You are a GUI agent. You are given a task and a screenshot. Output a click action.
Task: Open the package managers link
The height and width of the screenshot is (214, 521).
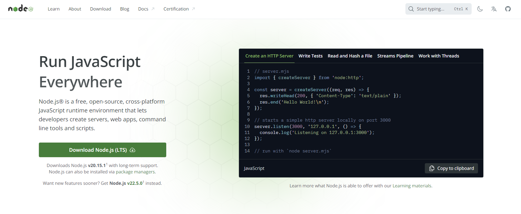click(x=136, y=172)
